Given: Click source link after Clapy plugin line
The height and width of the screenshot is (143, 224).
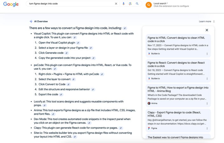Looking at the screenshot, I should tap(121, 128).
